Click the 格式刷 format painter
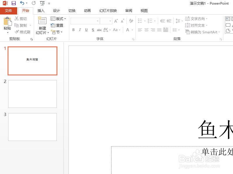 click(23, 32)
